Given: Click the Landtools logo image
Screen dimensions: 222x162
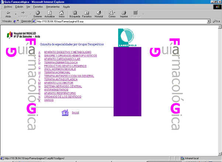Looking at the screenshot, I should coord(127,38).
